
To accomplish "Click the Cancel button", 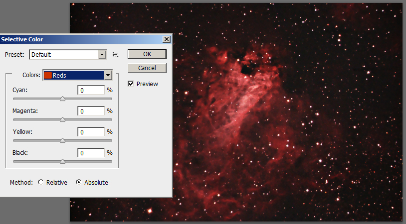I will (147, 68).
